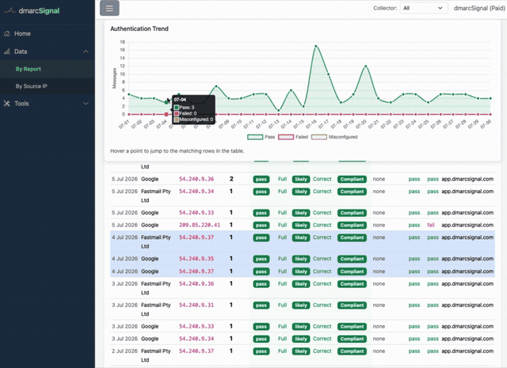The image size is (507, 368).
Task: Click IP 54.240.9.35 in 4 Jul row
Action: pos(196,259)
